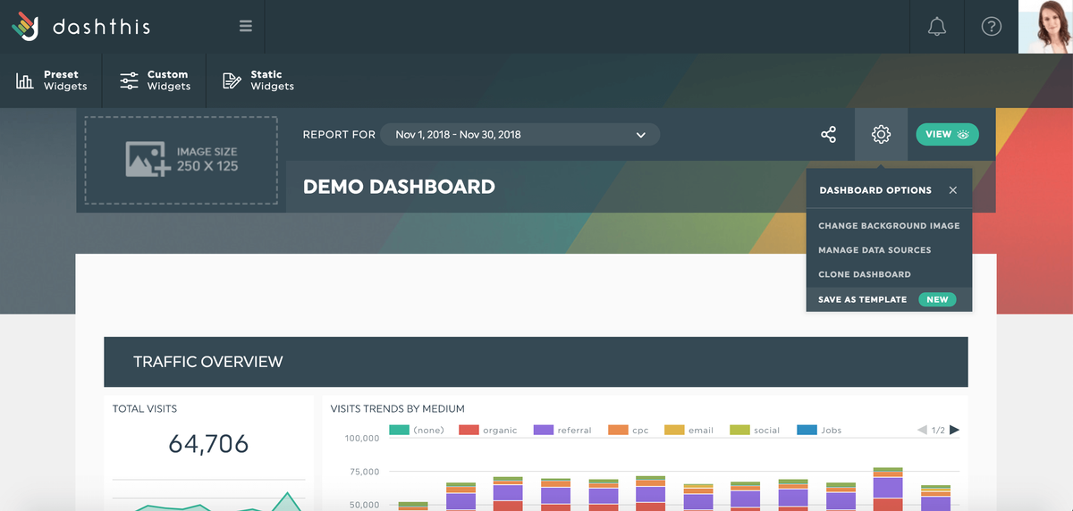Select Change Background Image option
The height and width of the screenshot is (511, 1073).
889,226
